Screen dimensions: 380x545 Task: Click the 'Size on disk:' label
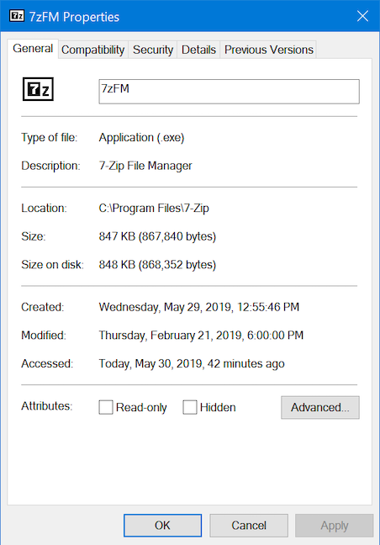click(x=52, y=264)
